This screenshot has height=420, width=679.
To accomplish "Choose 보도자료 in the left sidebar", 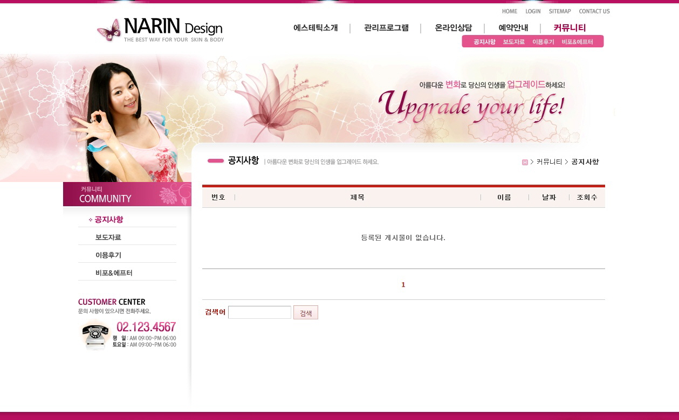I will coord(108,237).
